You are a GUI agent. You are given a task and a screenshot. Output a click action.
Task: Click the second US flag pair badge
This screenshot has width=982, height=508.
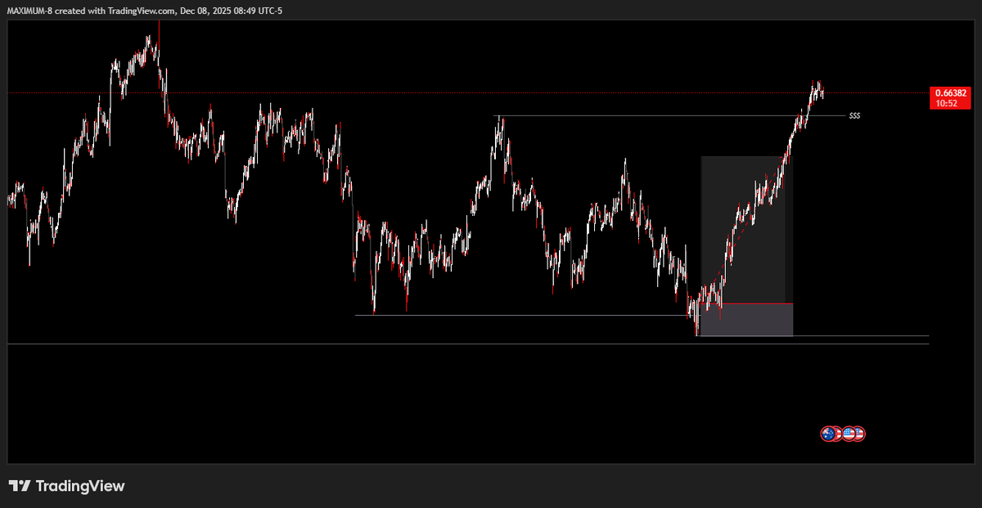coord(854,434)
